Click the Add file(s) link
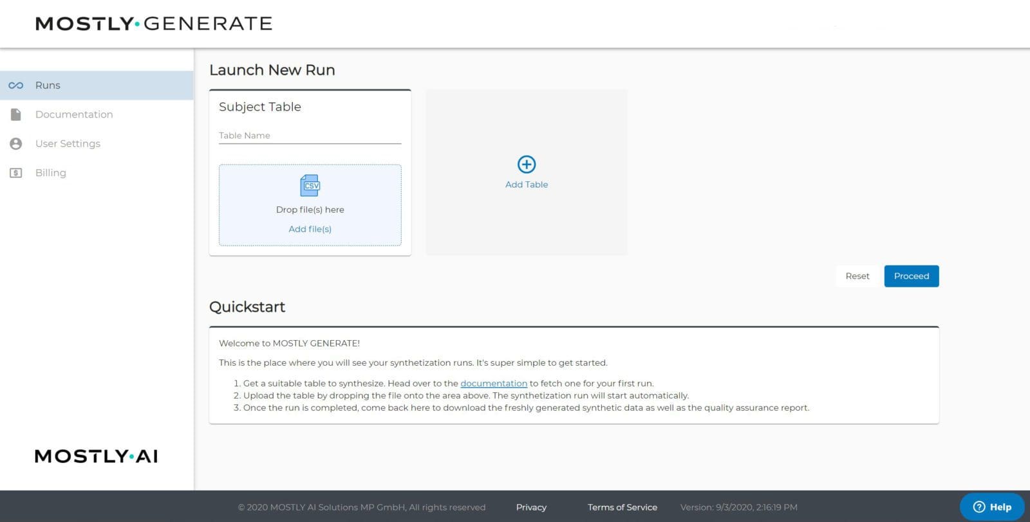This screenshot has height=522, width=1030. tap(310, 229)
